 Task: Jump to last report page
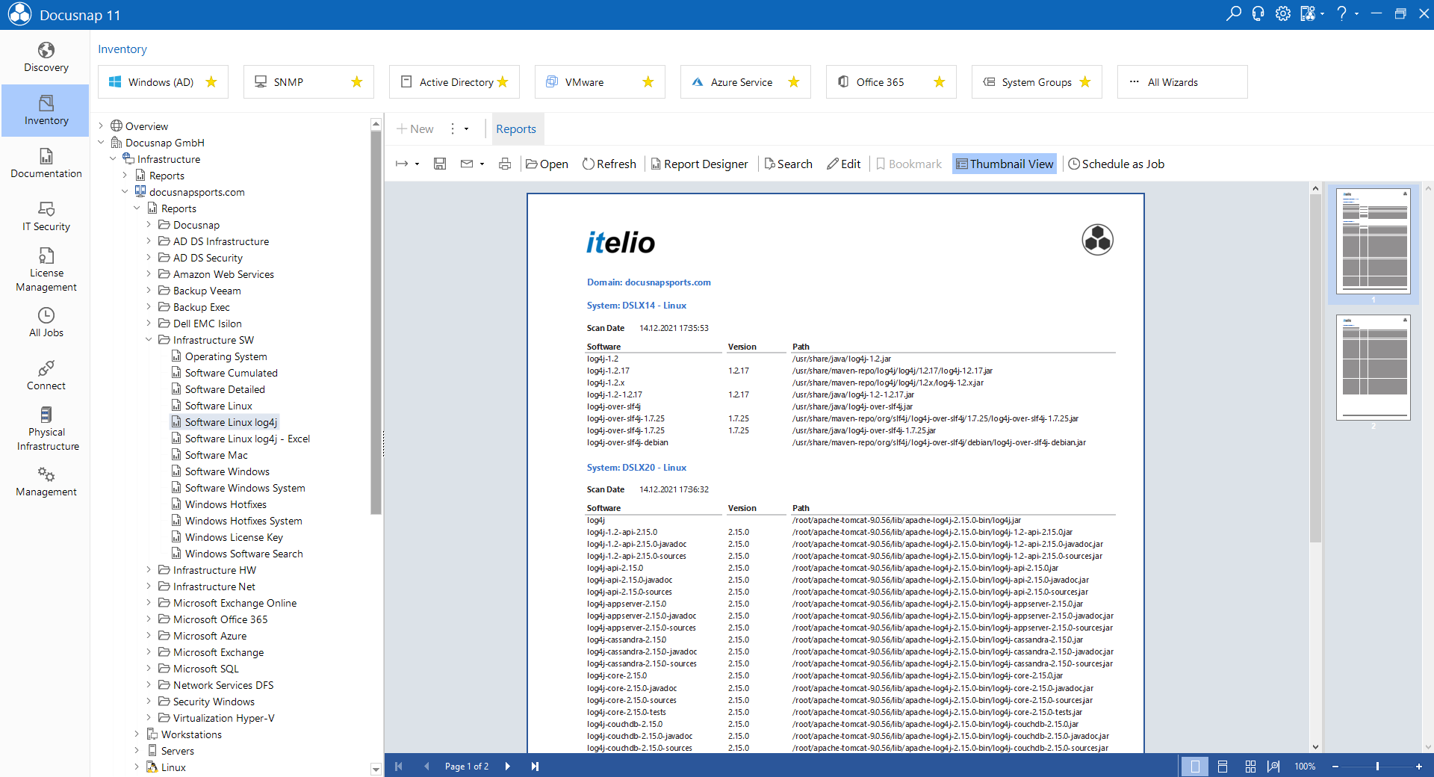[x=535, y=766]
